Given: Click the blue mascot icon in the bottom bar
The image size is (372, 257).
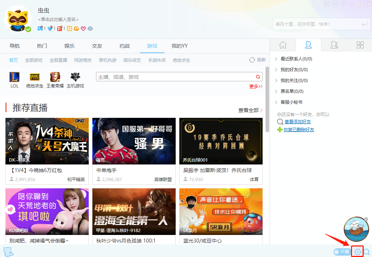Looking at the screenshot, I should 8,252.
